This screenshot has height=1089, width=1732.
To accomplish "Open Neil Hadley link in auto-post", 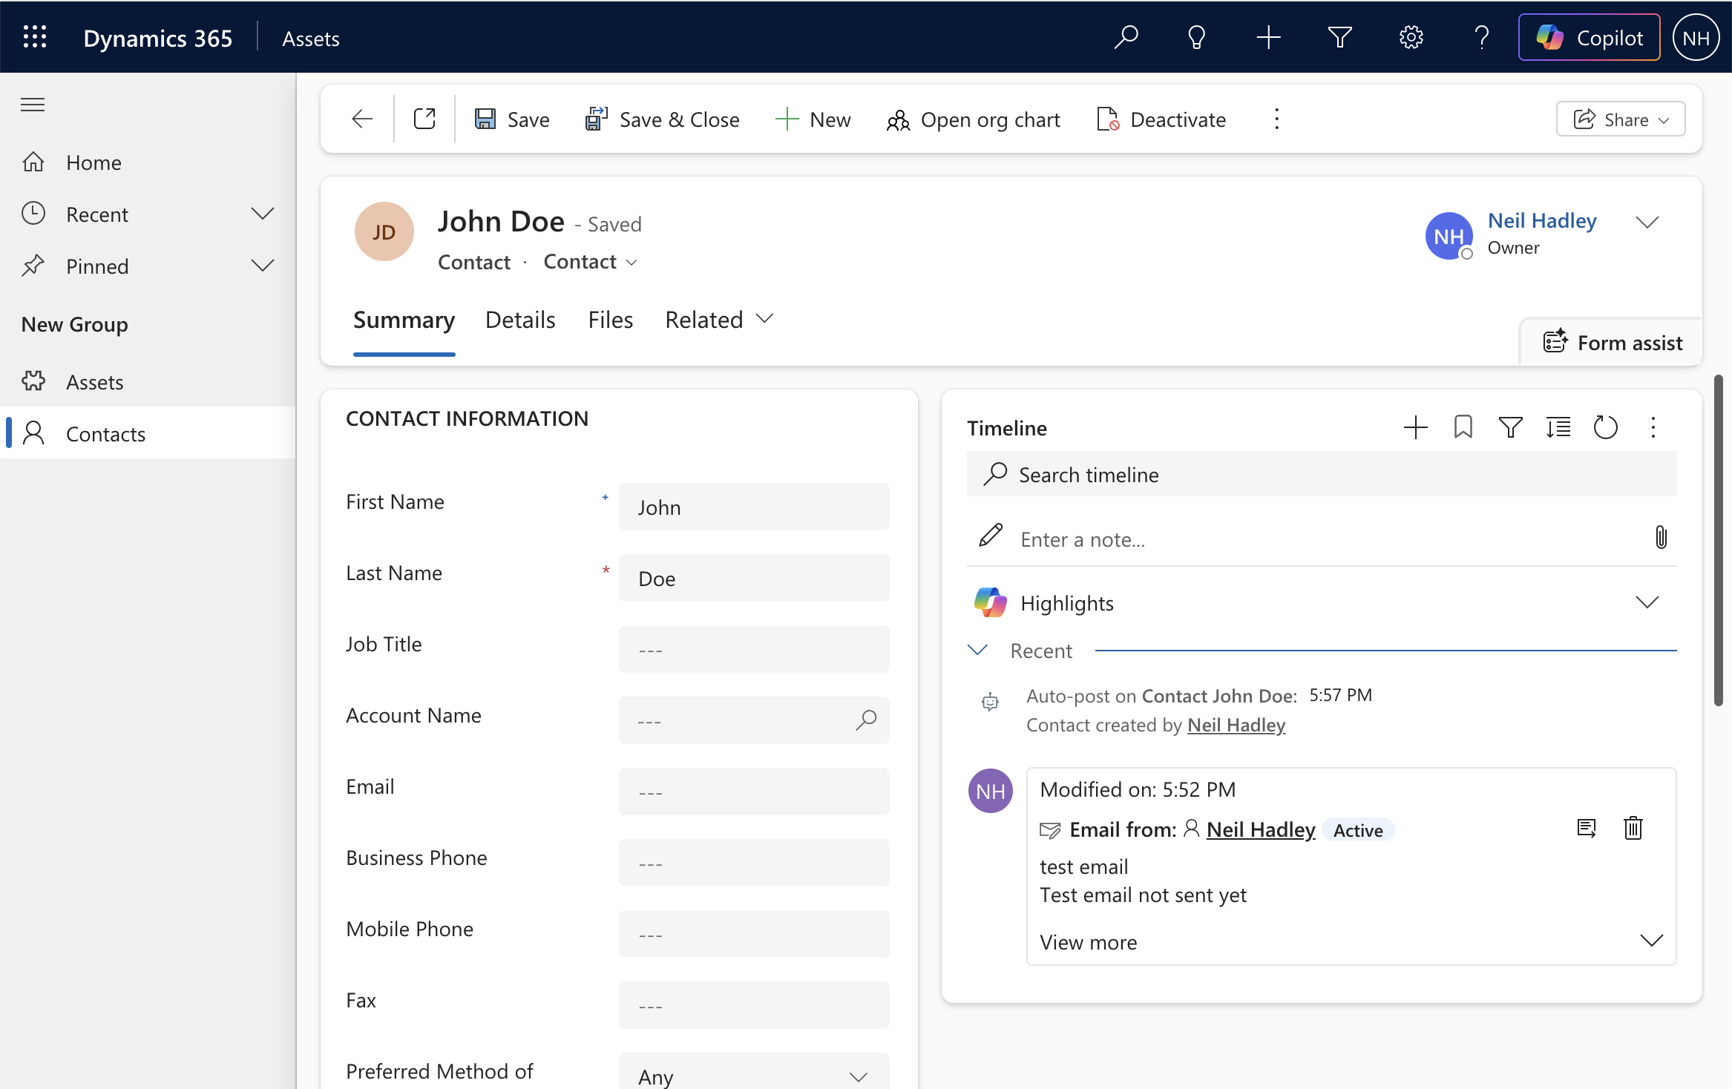I will (x=1236, y=725).
